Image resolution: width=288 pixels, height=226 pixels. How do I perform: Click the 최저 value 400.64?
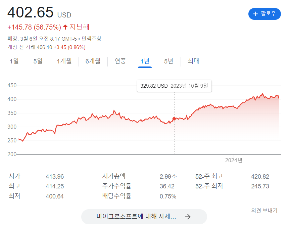[x=55, y=196]
